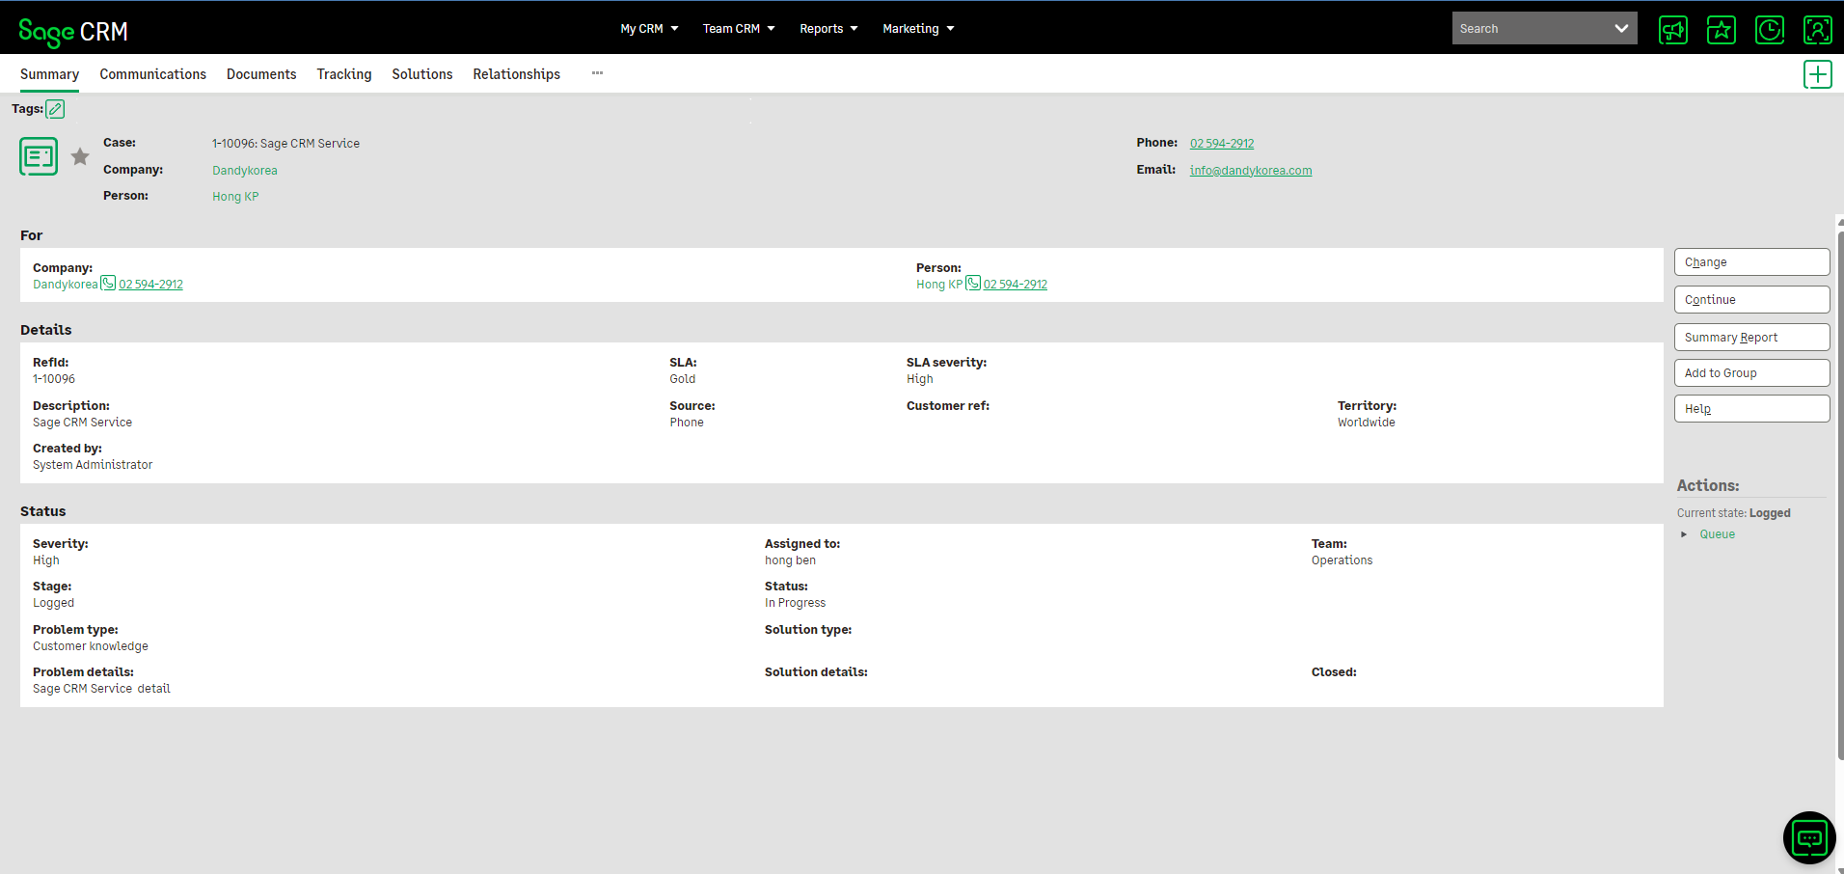The height and width of the screenshot is (874, 1844).
Task: Open the favorites star icon in header
Action: (1722, 30)
